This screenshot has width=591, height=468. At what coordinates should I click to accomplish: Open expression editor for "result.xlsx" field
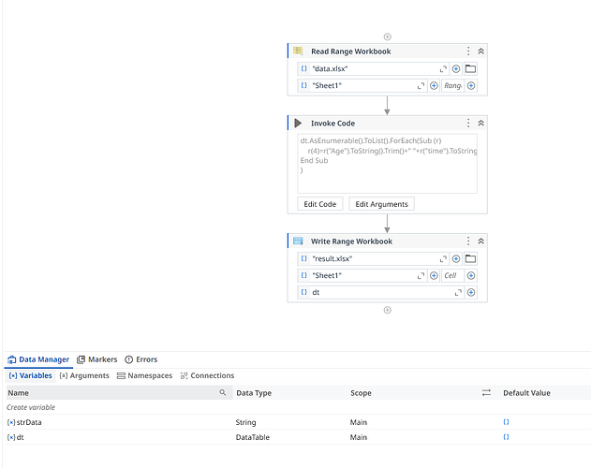[x=443, y=259]
